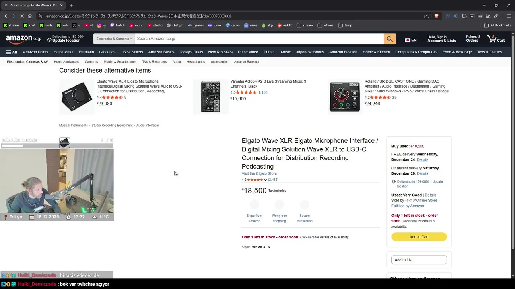Visit the Elgato Store link
The height and width of the screenshot is (289, 515).
[259, 173]
